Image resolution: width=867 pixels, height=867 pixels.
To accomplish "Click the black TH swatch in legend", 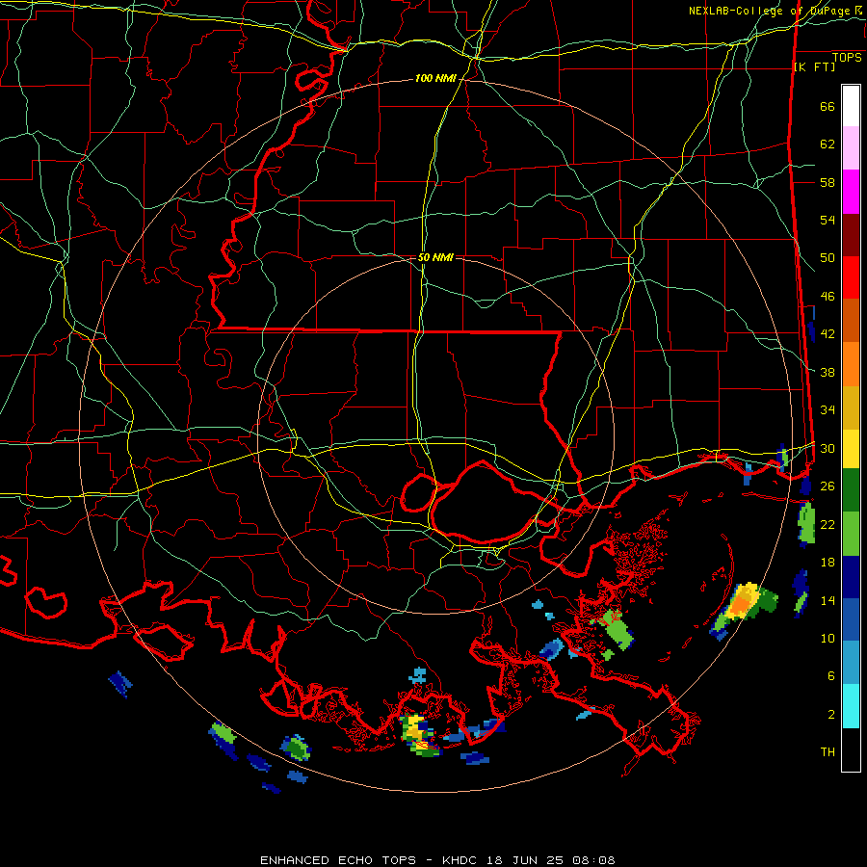I will tap(851, 749).
